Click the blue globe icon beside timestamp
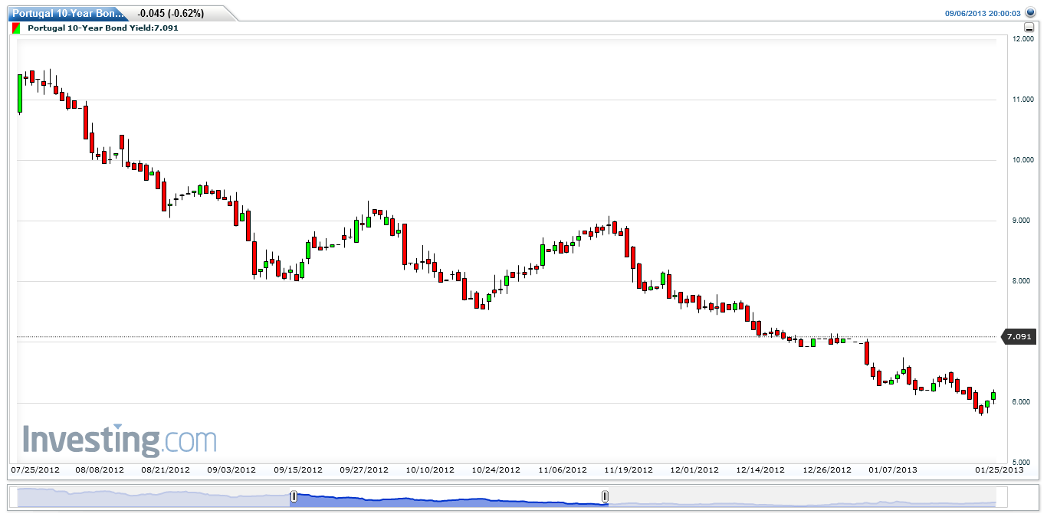The width and height of the screenshot is (1047, 517). 1030,13
